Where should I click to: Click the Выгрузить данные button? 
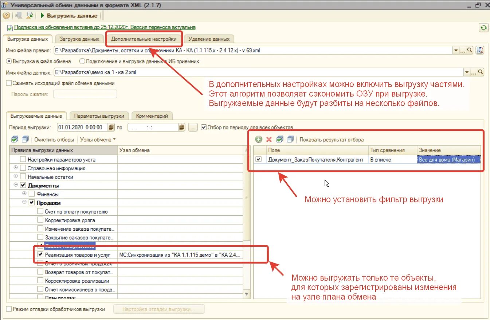coord(68,16)
